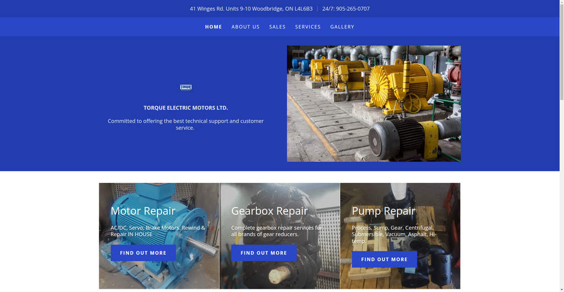Image resolution: width=564 pixels, height=292 pixels.
Task: Open the Gallery page
Action: (343, 27)
